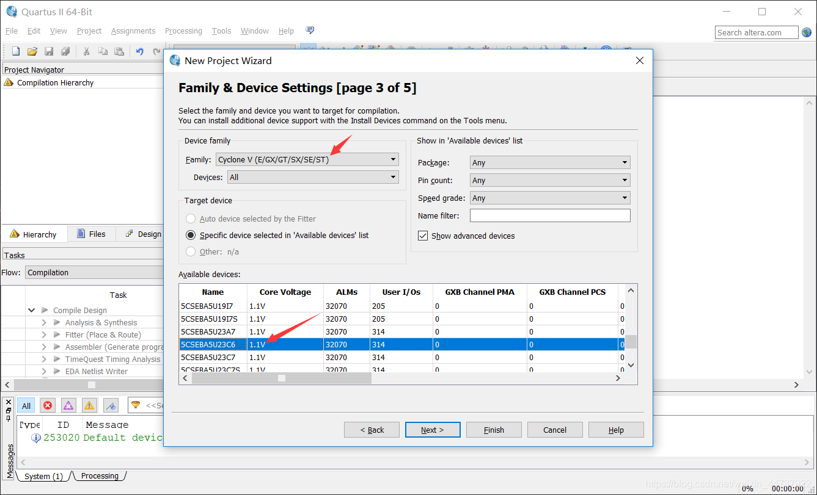
Task: Uncheck Show advanced devices
Action: coord(423,236)
